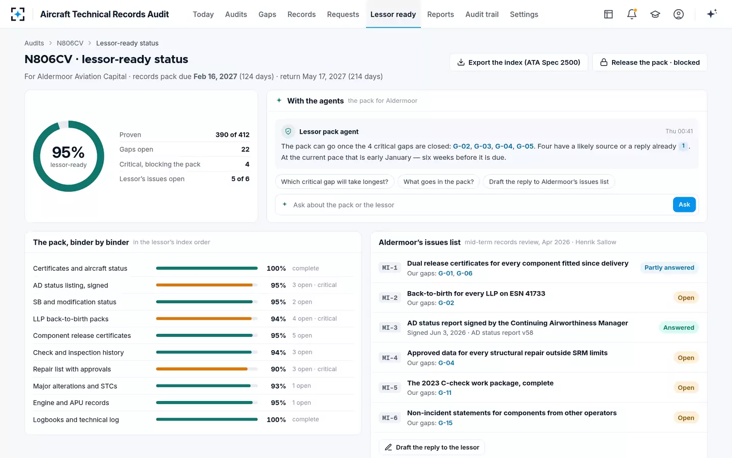732x458 pixels.
Task: Click the Repair list with approvals progress bar
Action: click(x=207, y=369)
